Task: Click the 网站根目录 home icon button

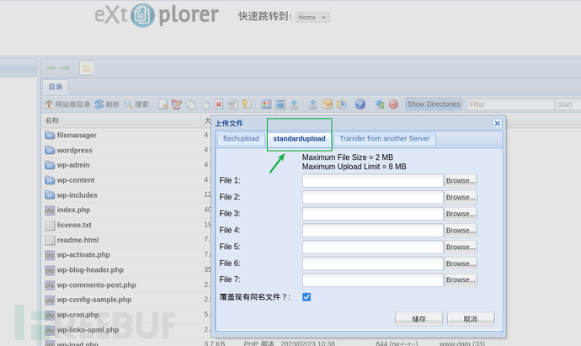Action: [x=67, y=104]
